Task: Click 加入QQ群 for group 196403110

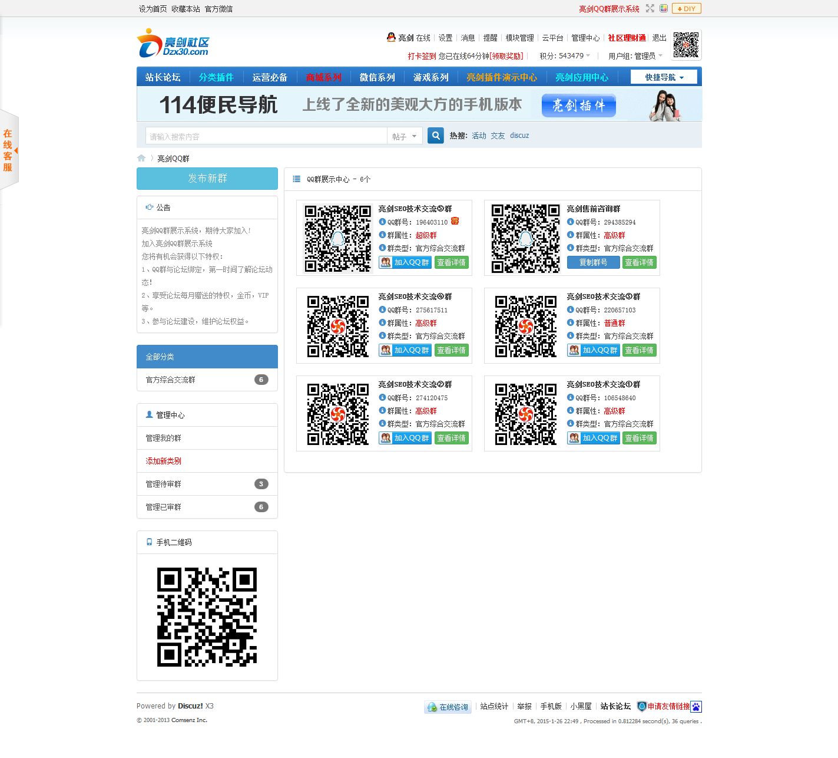Action: [405, 262]
